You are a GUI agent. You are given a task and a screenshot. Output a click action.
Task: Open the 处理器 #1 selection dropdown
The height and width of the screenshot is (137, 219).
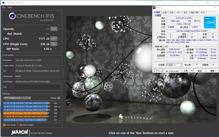point(174,65)
